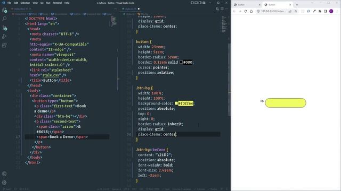Screen dimensions: 341x191
Task: Click the #000 color swatch in border
Action: pos(181,62)
